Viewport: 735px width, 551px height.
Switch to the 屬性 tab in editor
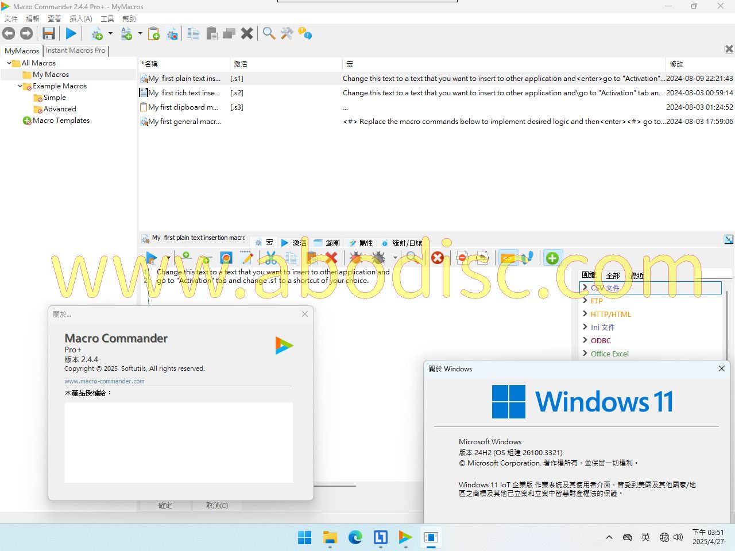tap(361, 243)
